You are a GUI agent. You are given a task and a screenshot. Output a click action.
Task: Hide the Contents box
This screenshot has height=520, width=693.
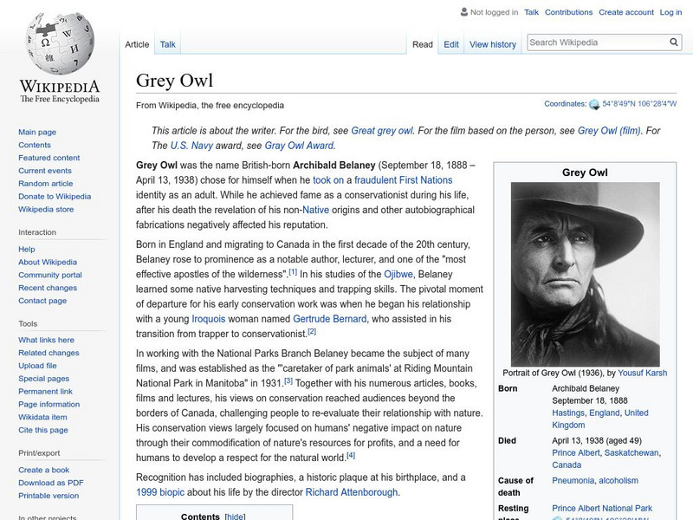(x=235, y=516)
